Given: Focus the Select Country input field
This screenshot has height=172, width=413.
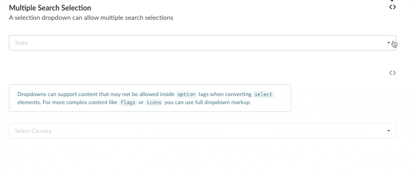Looking at the screenshot, I should click(202, 131).
